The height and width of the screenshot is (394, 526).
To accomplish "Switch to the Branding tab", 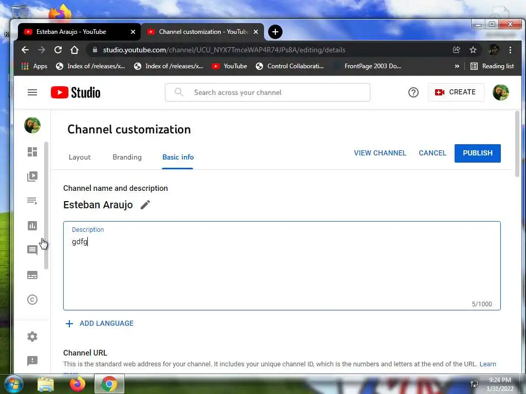I will [127, 157].
